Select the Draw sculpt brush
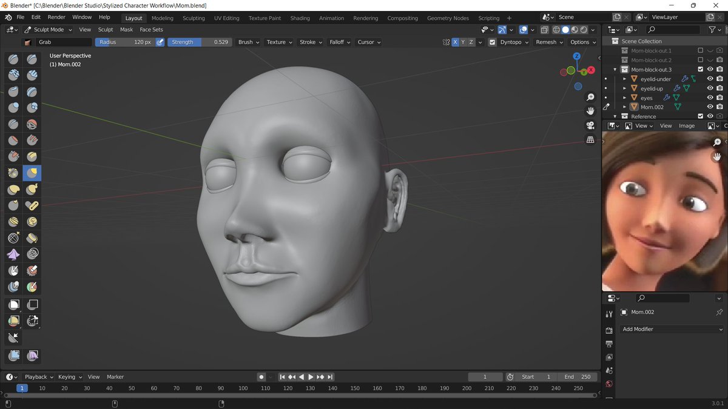This screenshot has height=409, width=728. pyautogui.click(x=13, y=59)
